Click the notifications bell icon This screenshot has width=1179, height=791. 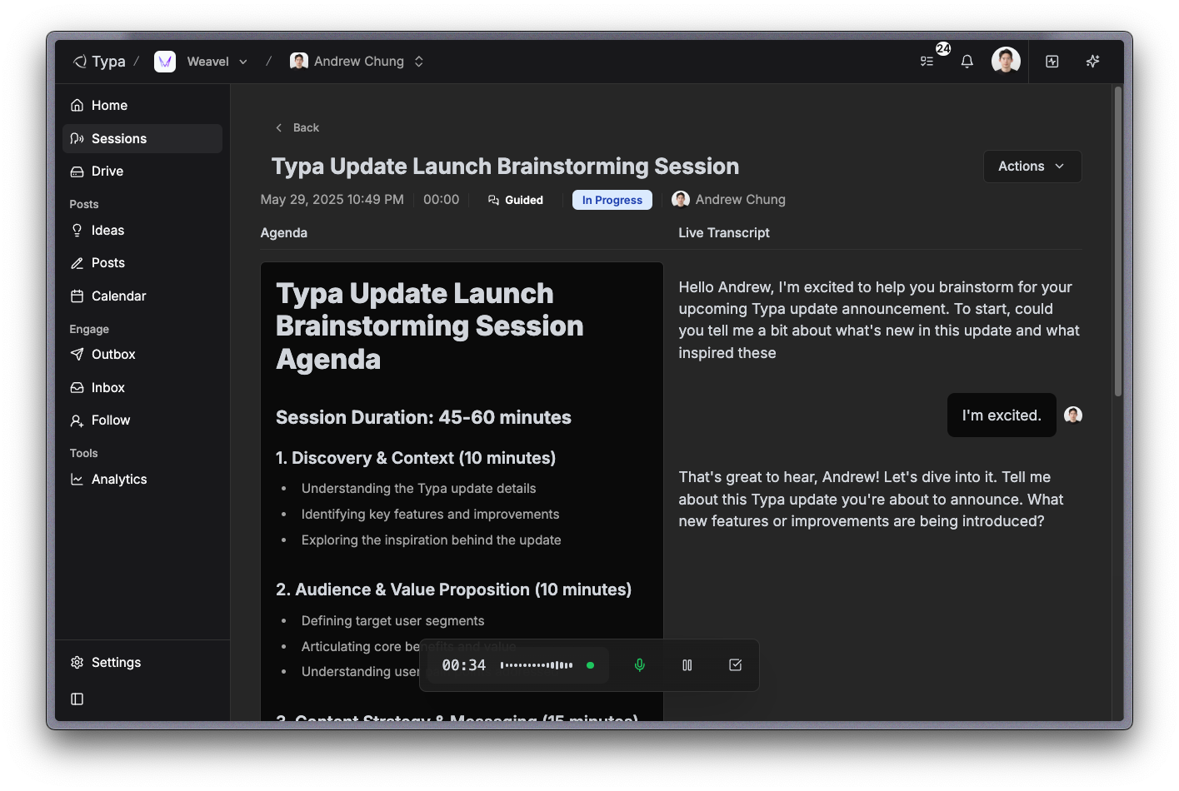[967, 62]
